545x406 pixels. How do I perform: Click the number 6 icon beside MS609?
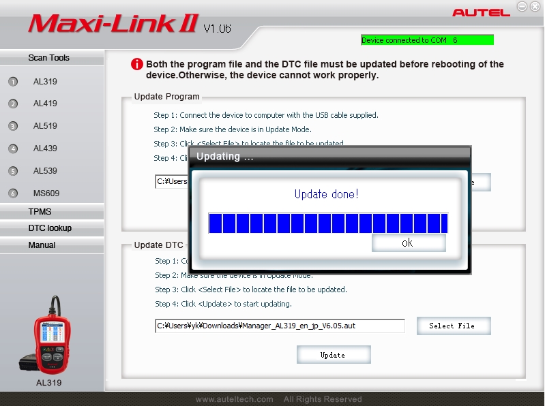pyautogui.click(x=13, y=193)
